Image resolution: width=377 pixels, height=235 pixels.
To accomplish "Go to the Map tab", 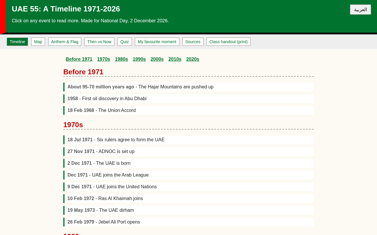I will (38, 42).
